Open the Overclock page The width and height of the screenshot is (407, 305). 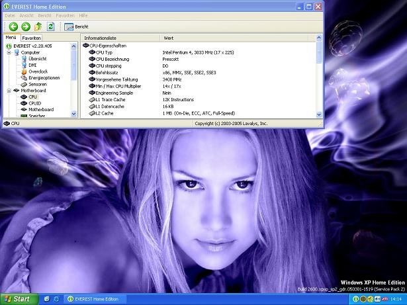(38, 71)
